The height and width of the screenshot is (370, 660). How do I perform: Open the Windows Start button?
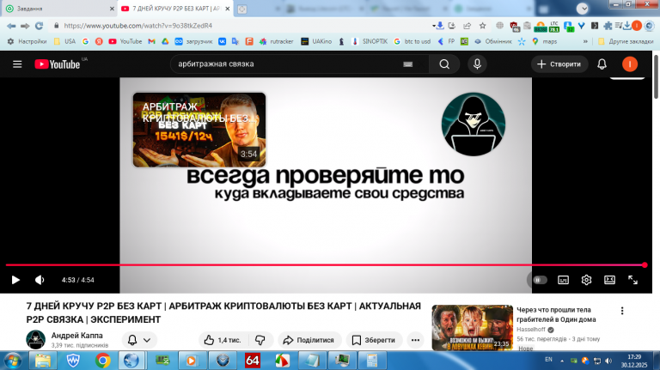pos(13,361)
